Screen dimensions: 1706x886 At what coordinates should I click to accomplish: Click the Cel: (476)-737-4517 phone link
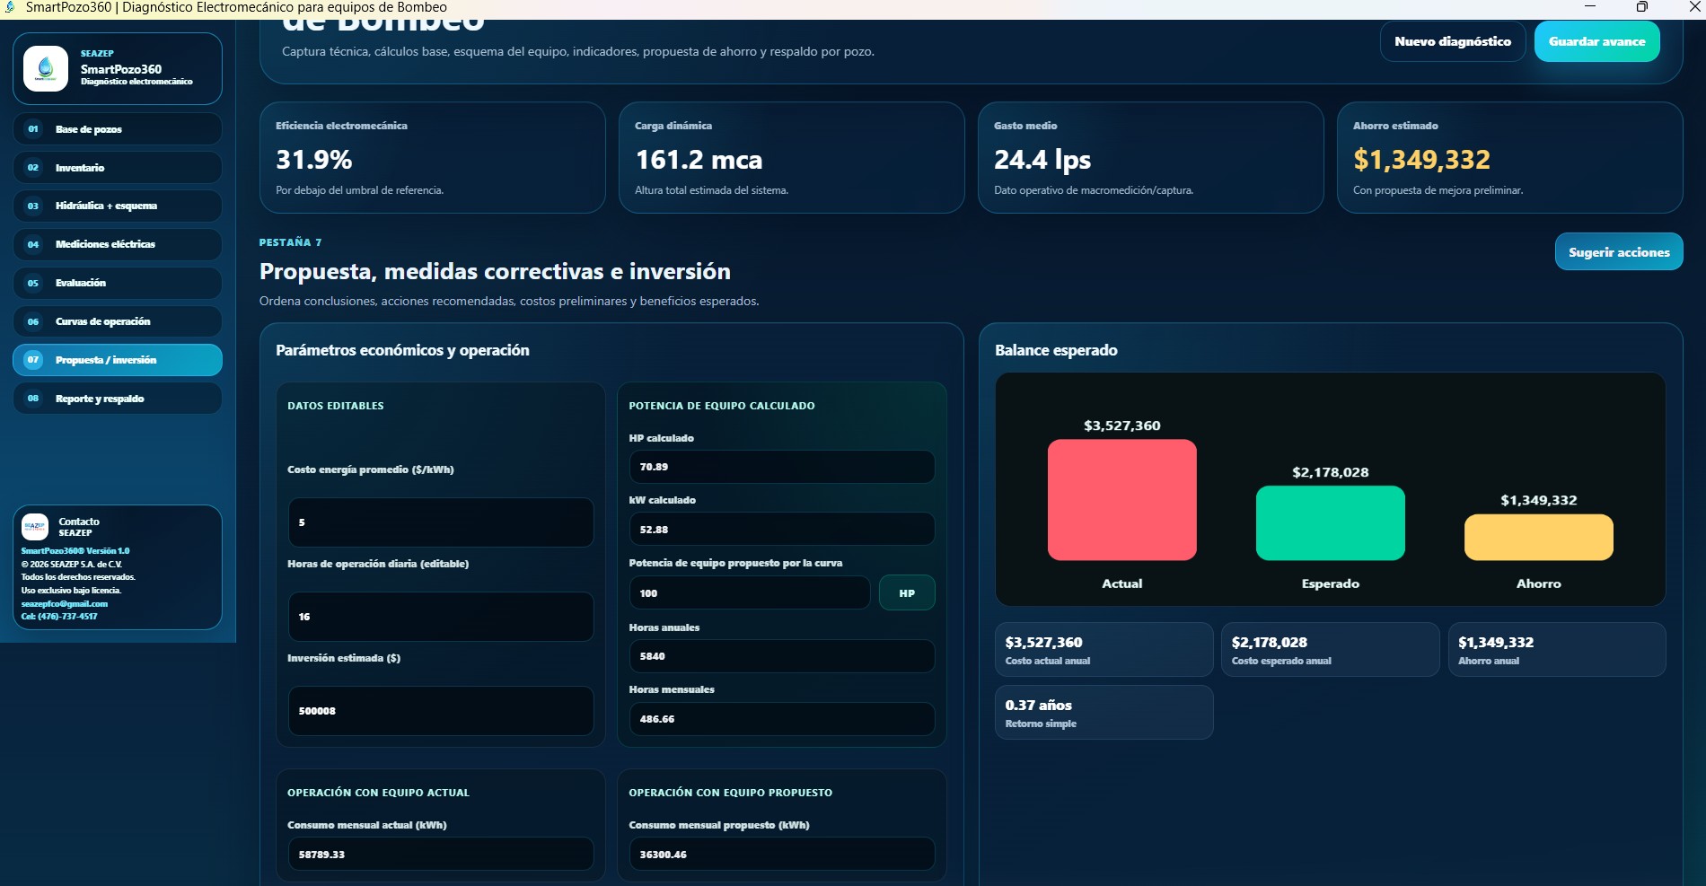click(59, 617)
